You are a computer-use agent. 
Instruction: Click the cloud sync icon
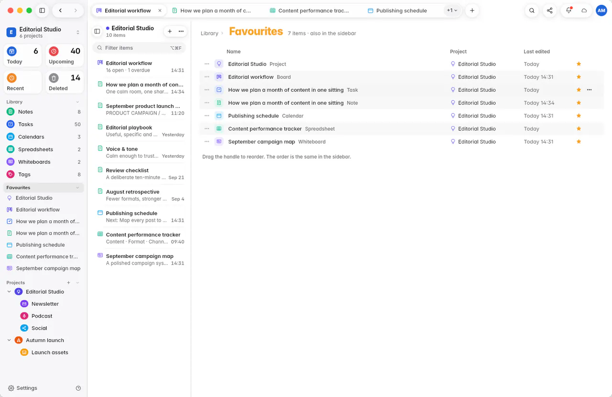tap(584, 11)
